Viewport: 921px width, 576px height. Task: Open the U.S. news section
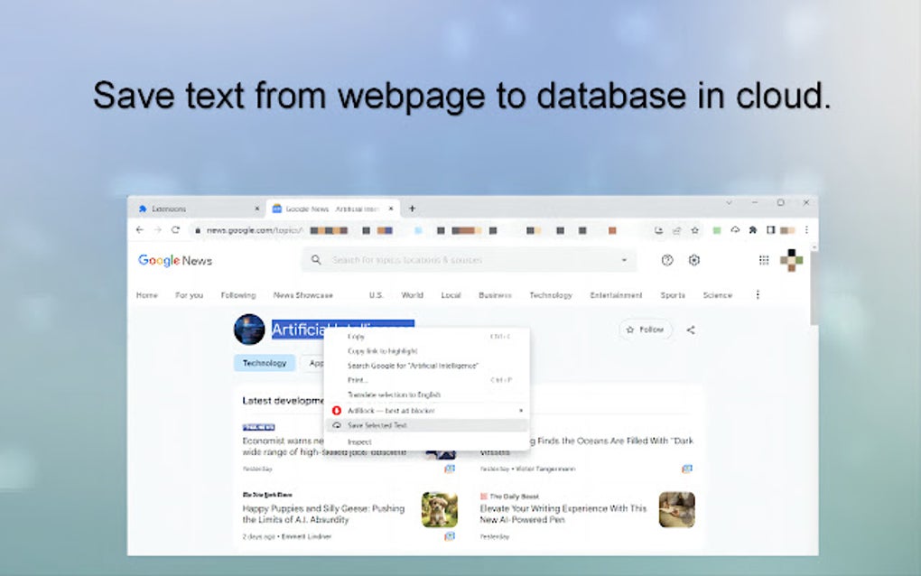coord(376,295)
